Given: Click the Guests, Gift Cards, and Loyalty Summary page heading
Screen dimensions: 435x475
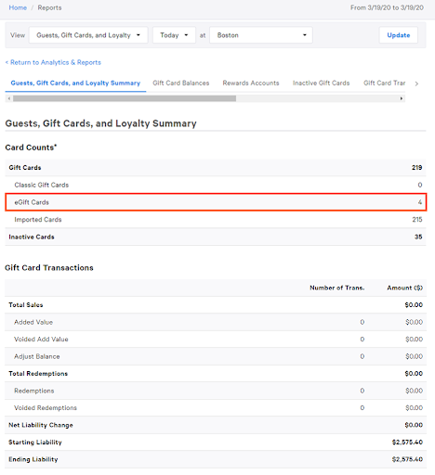Looking at the screenshot, I should coord(100,123).
